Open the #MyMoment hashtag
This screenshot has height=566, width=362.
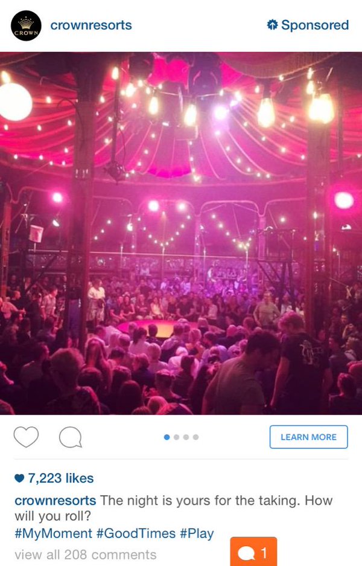coord(53,533)
